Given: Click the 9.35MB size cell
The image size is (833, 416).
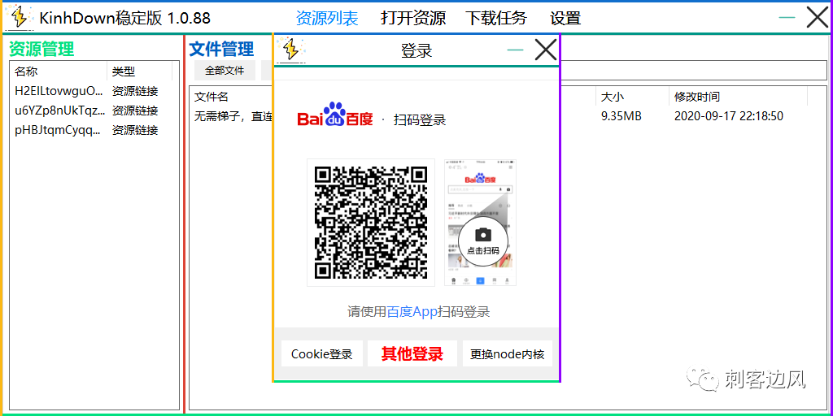Looking at the screenshot, I should click(621, 116).
